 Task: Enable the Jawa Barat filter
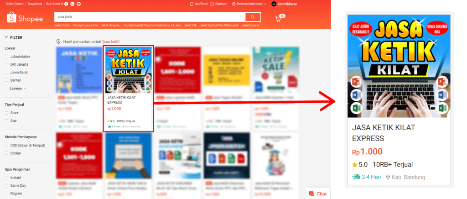[6, 73]
